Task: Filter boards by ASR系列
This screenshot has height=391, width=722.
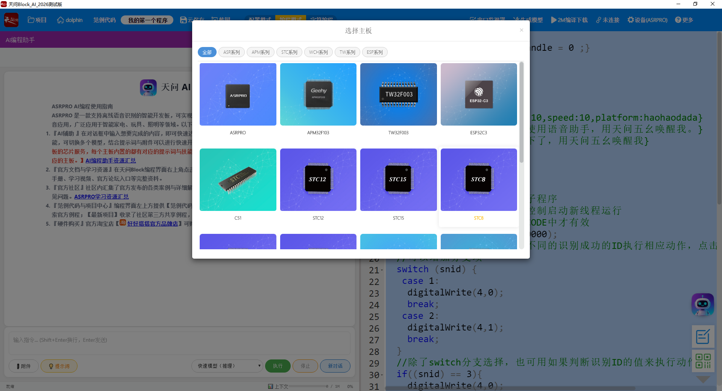Action: click(232, 52)
